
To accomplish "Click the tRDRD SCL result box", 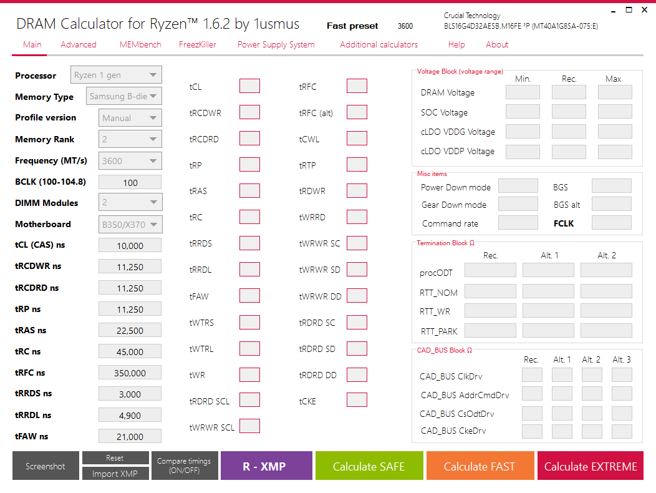I will (x=250, y=400).
